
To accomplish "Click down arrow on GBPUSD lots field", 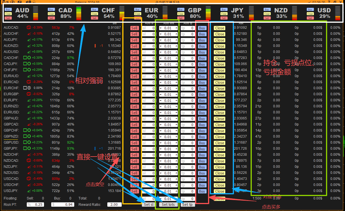I will pyautogui.click(x=161, y=143).
